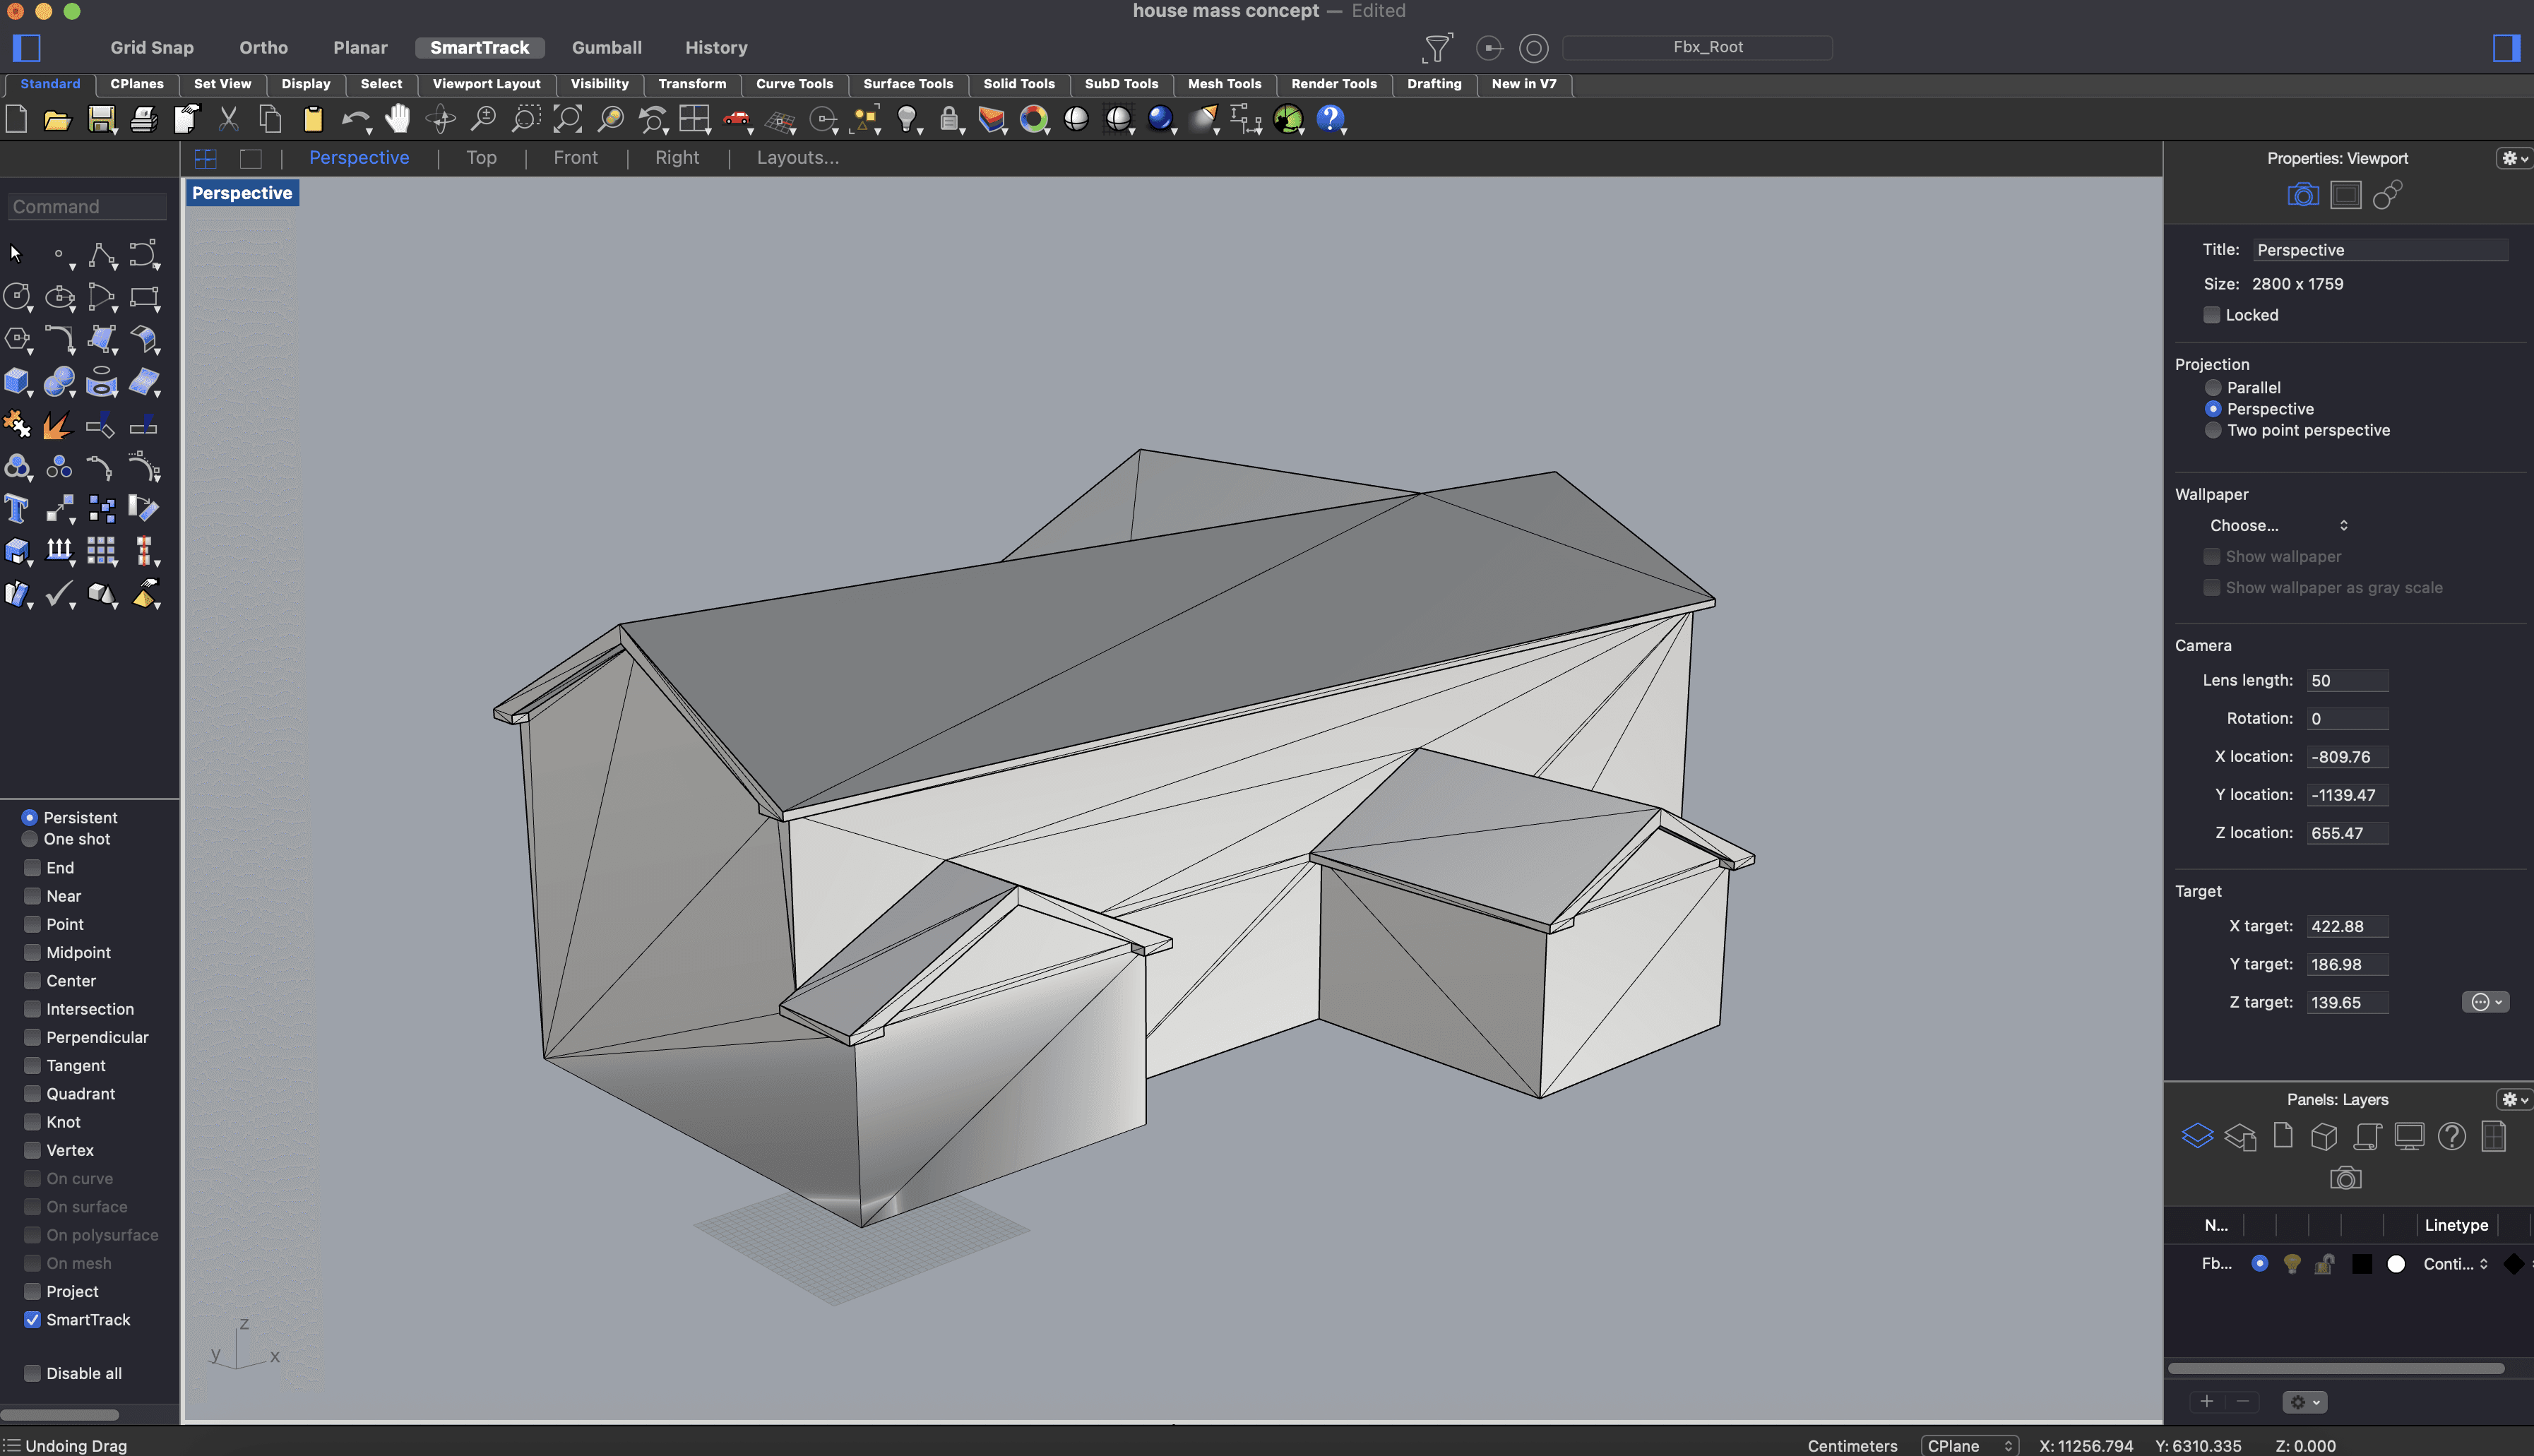Switch to the Top viewport tab
2534x1456 pixels.
pos(481,158)
